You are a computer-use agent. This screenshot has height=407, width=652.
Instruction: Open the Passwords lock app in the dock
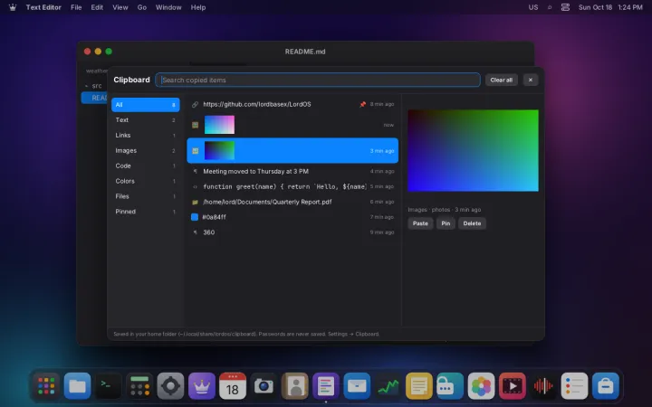coord(450,386)
